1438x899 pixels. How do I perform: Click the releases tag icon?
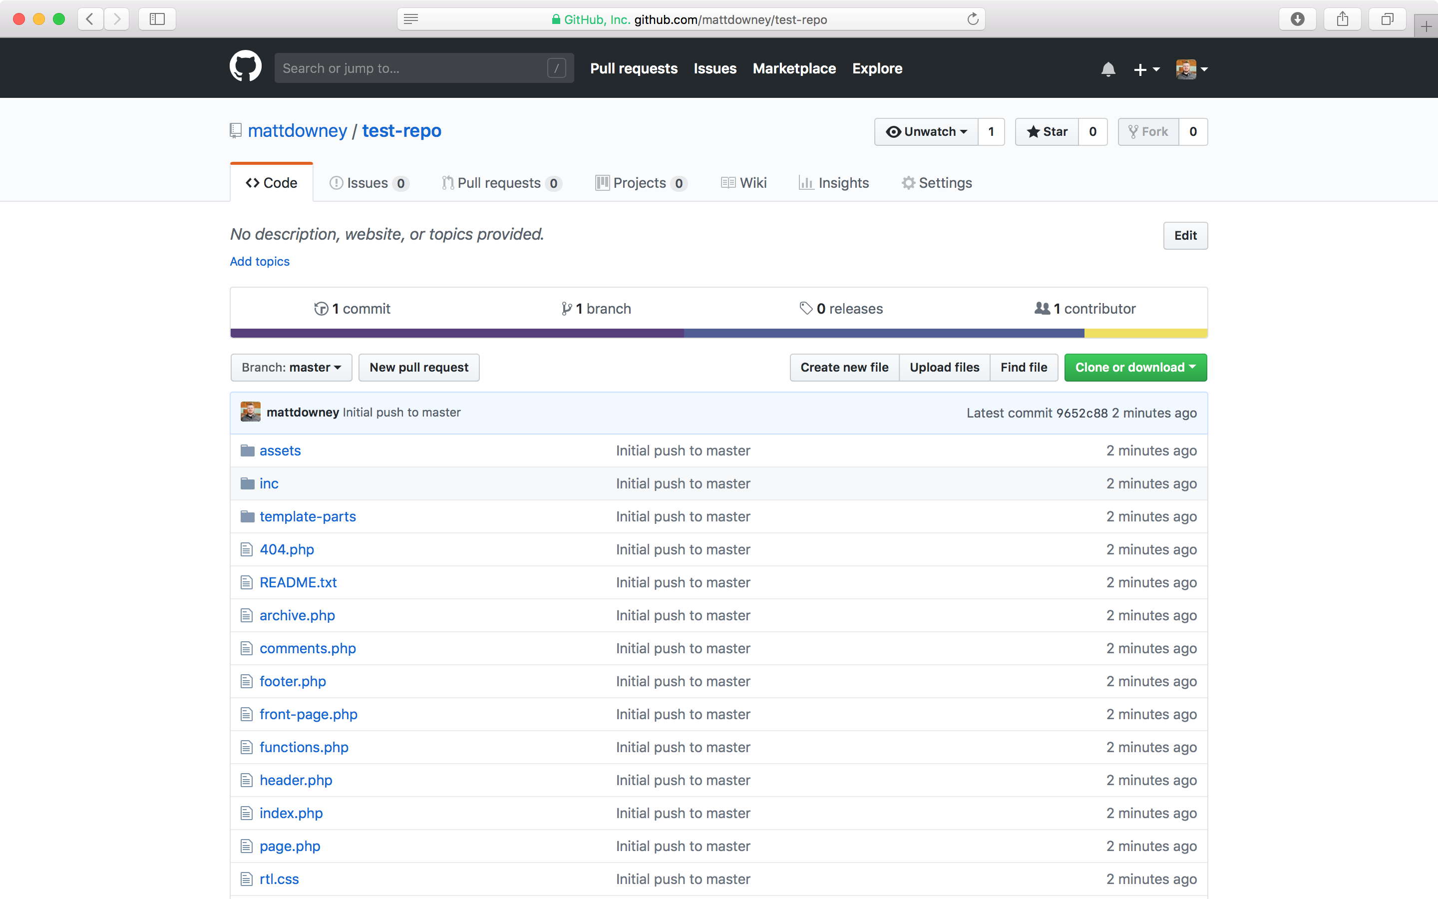pos(805,309)
